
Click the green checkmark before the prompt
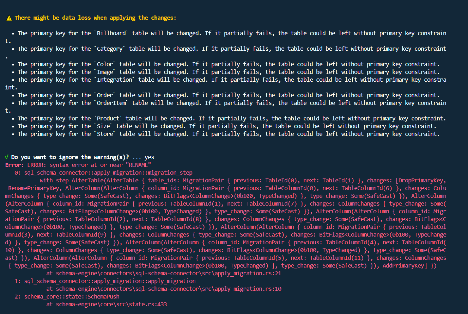[7, 157]
